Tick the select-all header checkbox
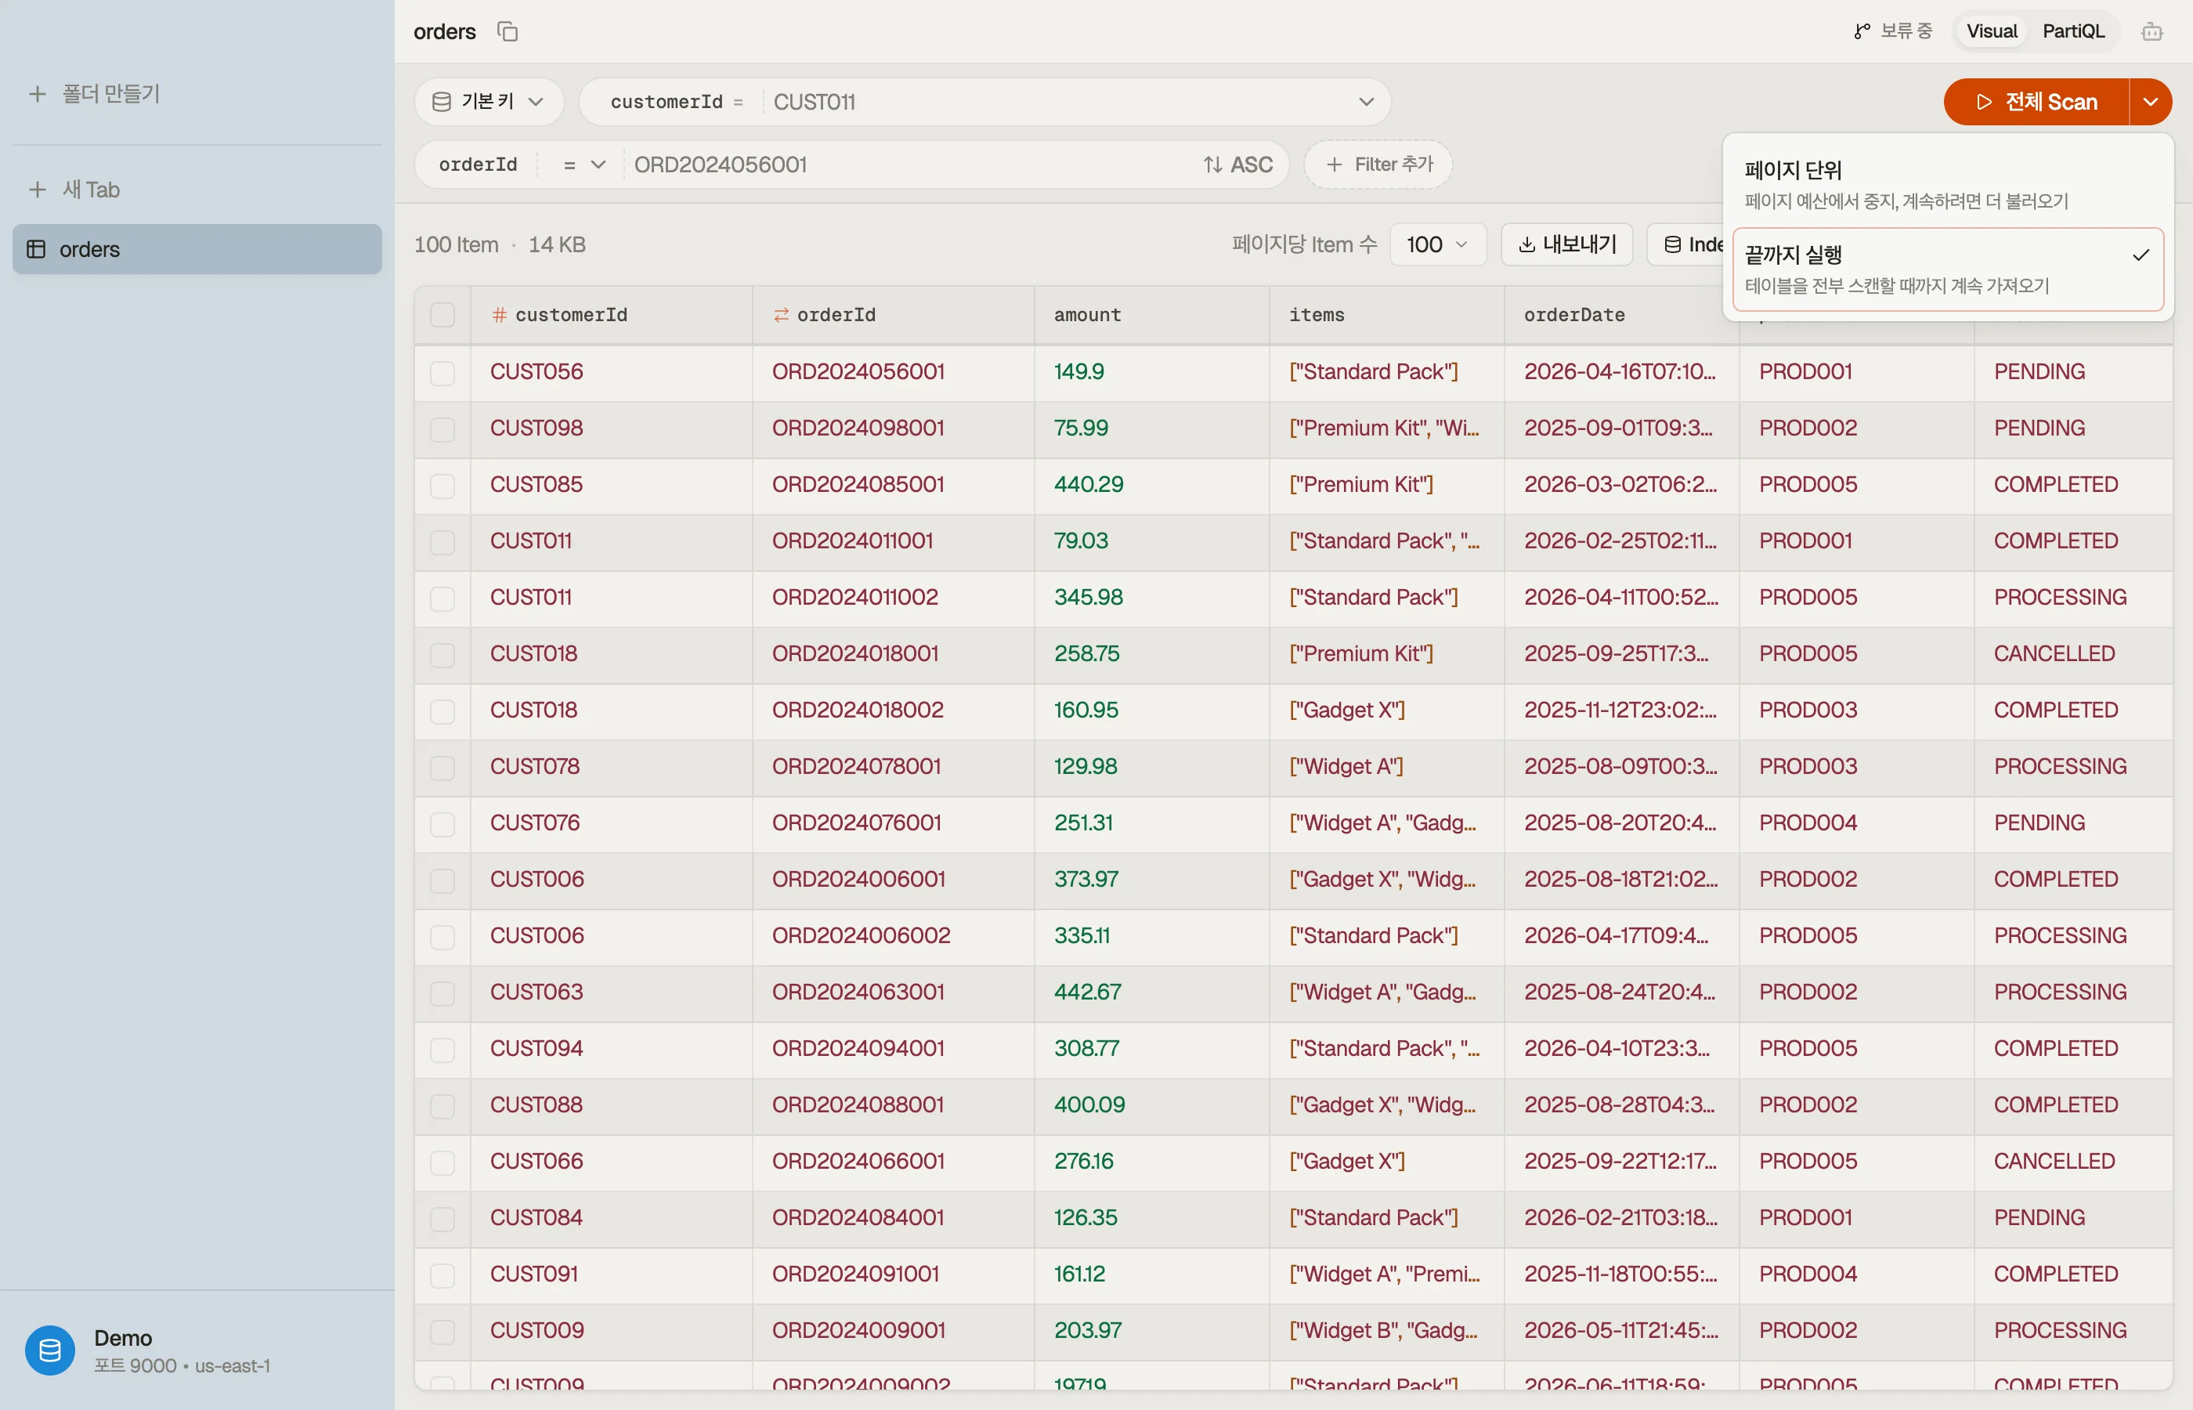 click(x=442, y=315)
